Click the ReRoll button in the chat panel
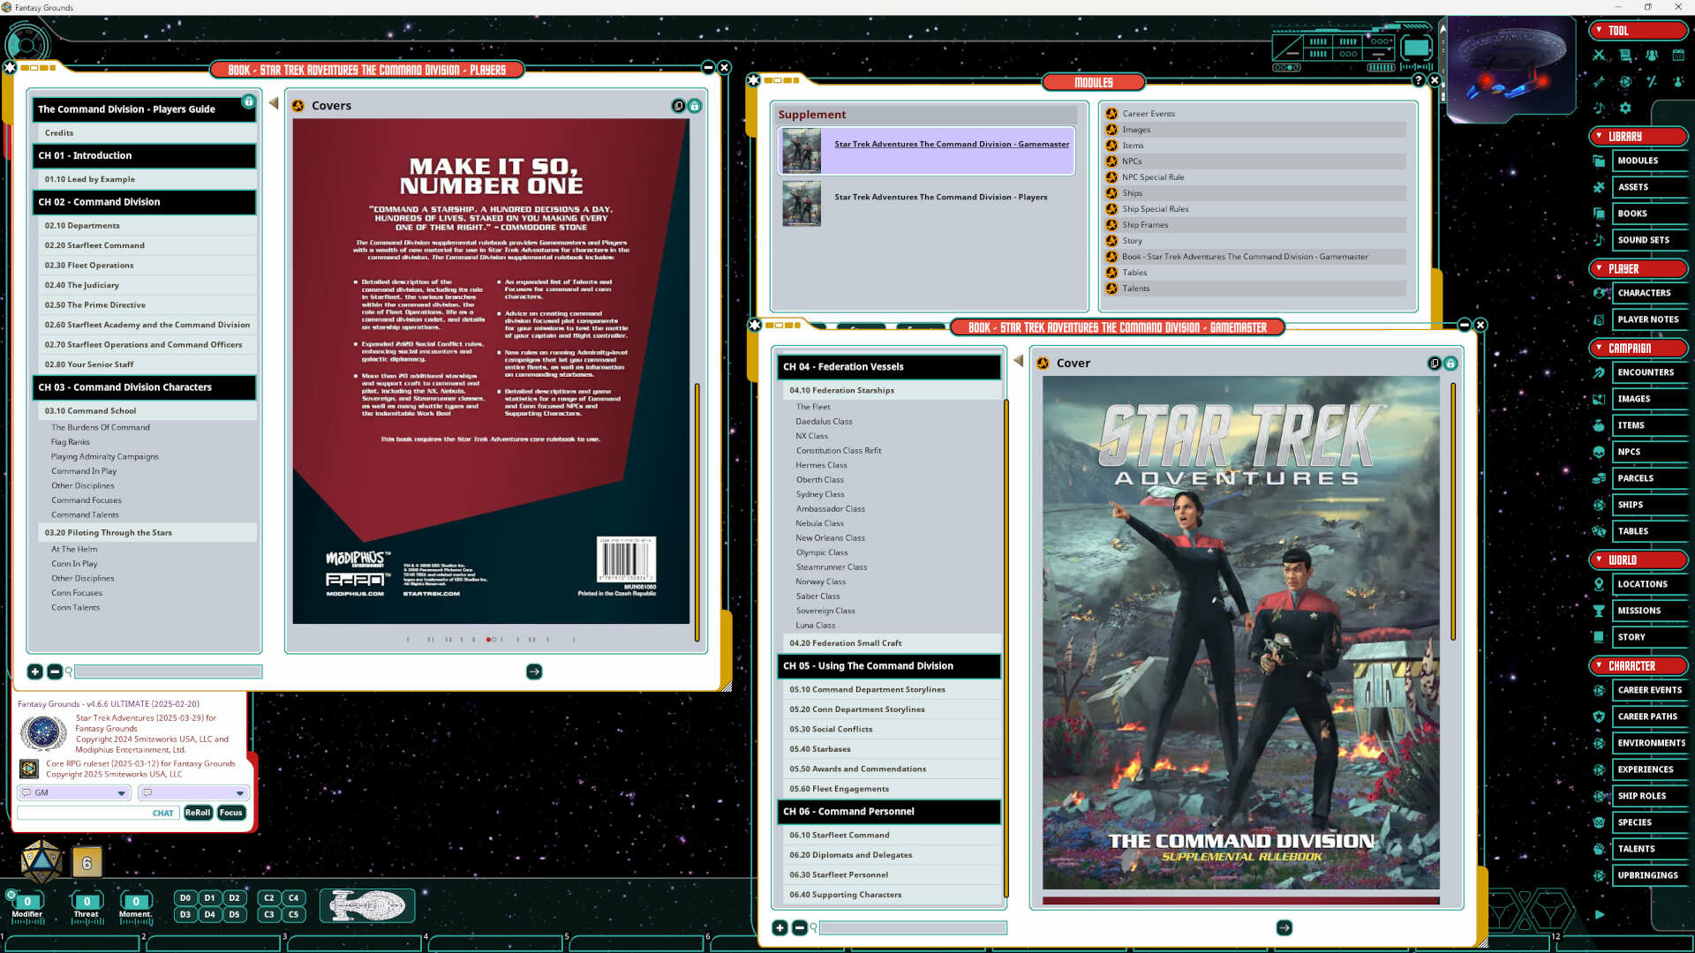This screenshot has width=1695, height=953. click(x=197, y=812)
